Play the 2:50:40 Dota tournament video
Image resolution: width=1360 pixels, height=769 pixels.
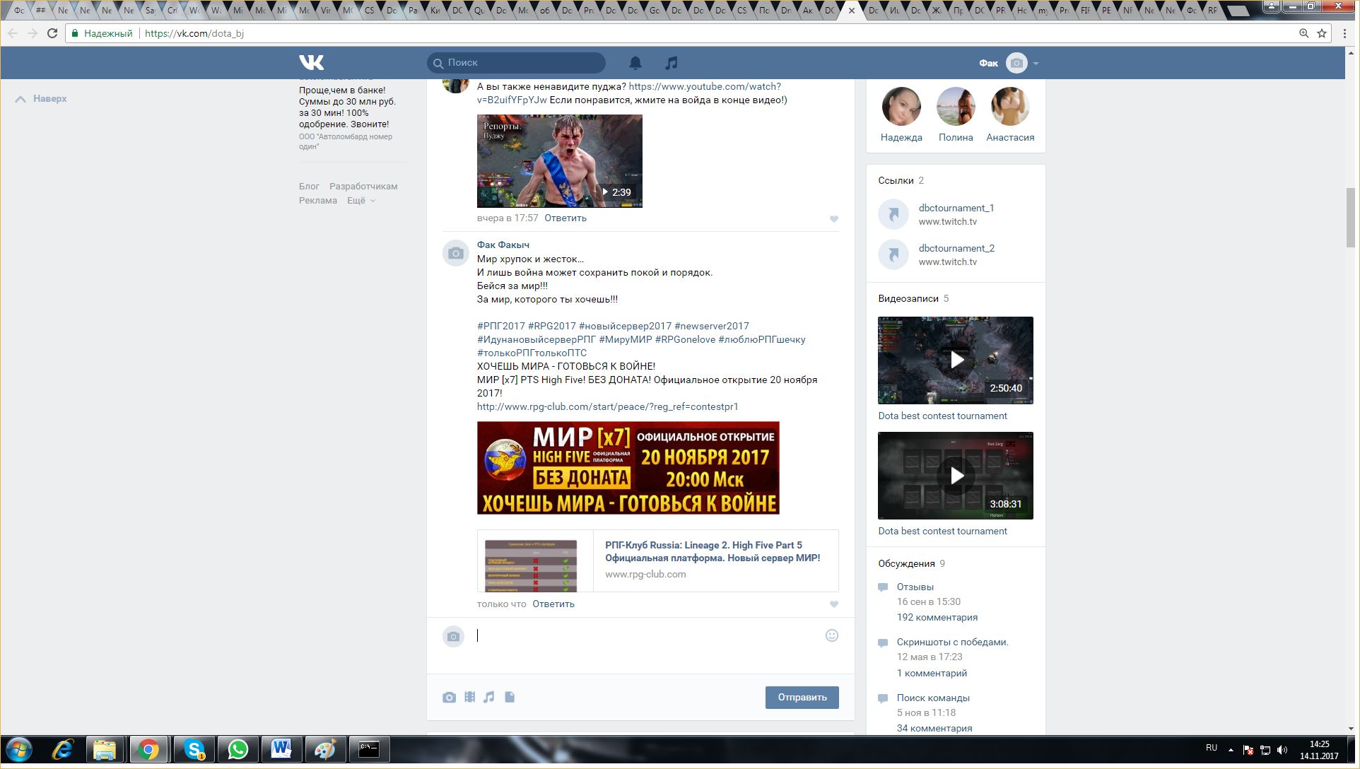(956, 360)
